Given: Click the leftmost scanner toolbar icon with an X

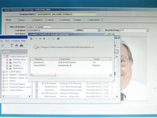Looking at the screenshot, I should 31,39.
